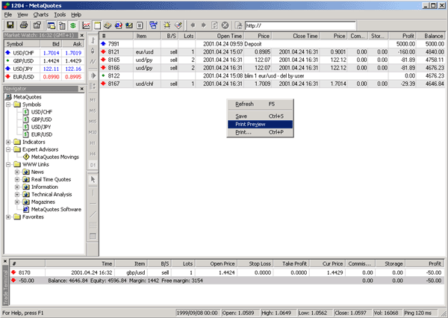Collapse the Symbols folder in Navigator
The image size is (448, 318).
8,105
